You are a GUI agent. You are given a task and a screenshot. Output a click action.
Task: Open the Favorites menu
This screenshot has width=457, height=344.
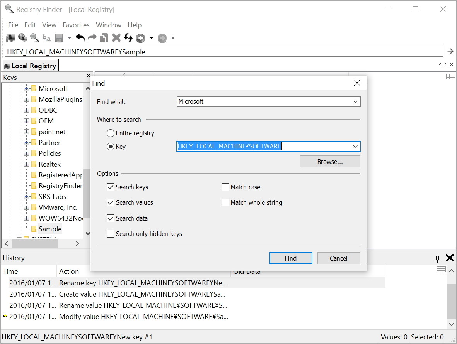click(x=76, y=25)
